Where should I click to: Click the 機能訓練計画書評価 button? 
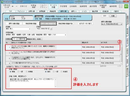[65, 23]
